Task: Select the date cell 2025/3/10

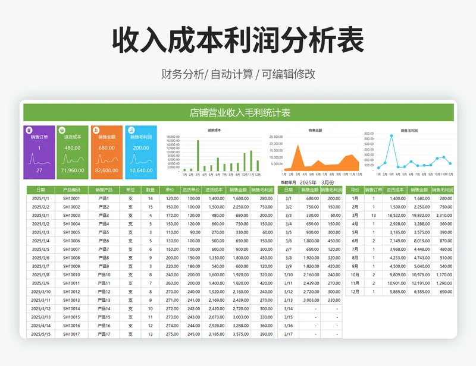Action: [x=40, y=292]
